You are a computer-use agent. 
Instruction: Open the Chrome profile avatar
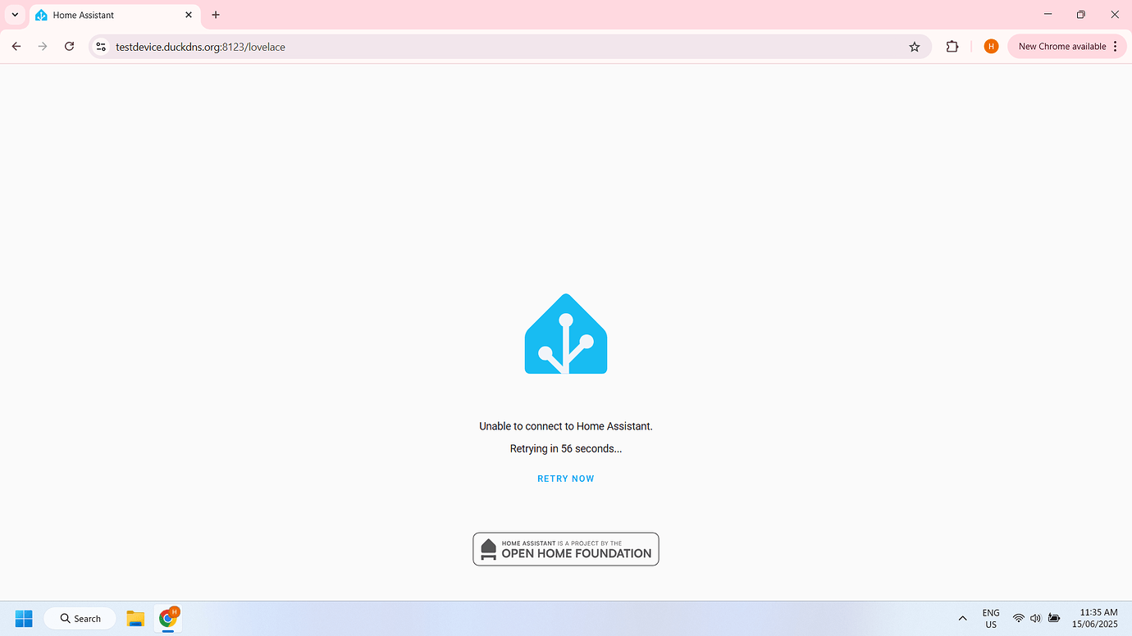click(x=990, y=46)
